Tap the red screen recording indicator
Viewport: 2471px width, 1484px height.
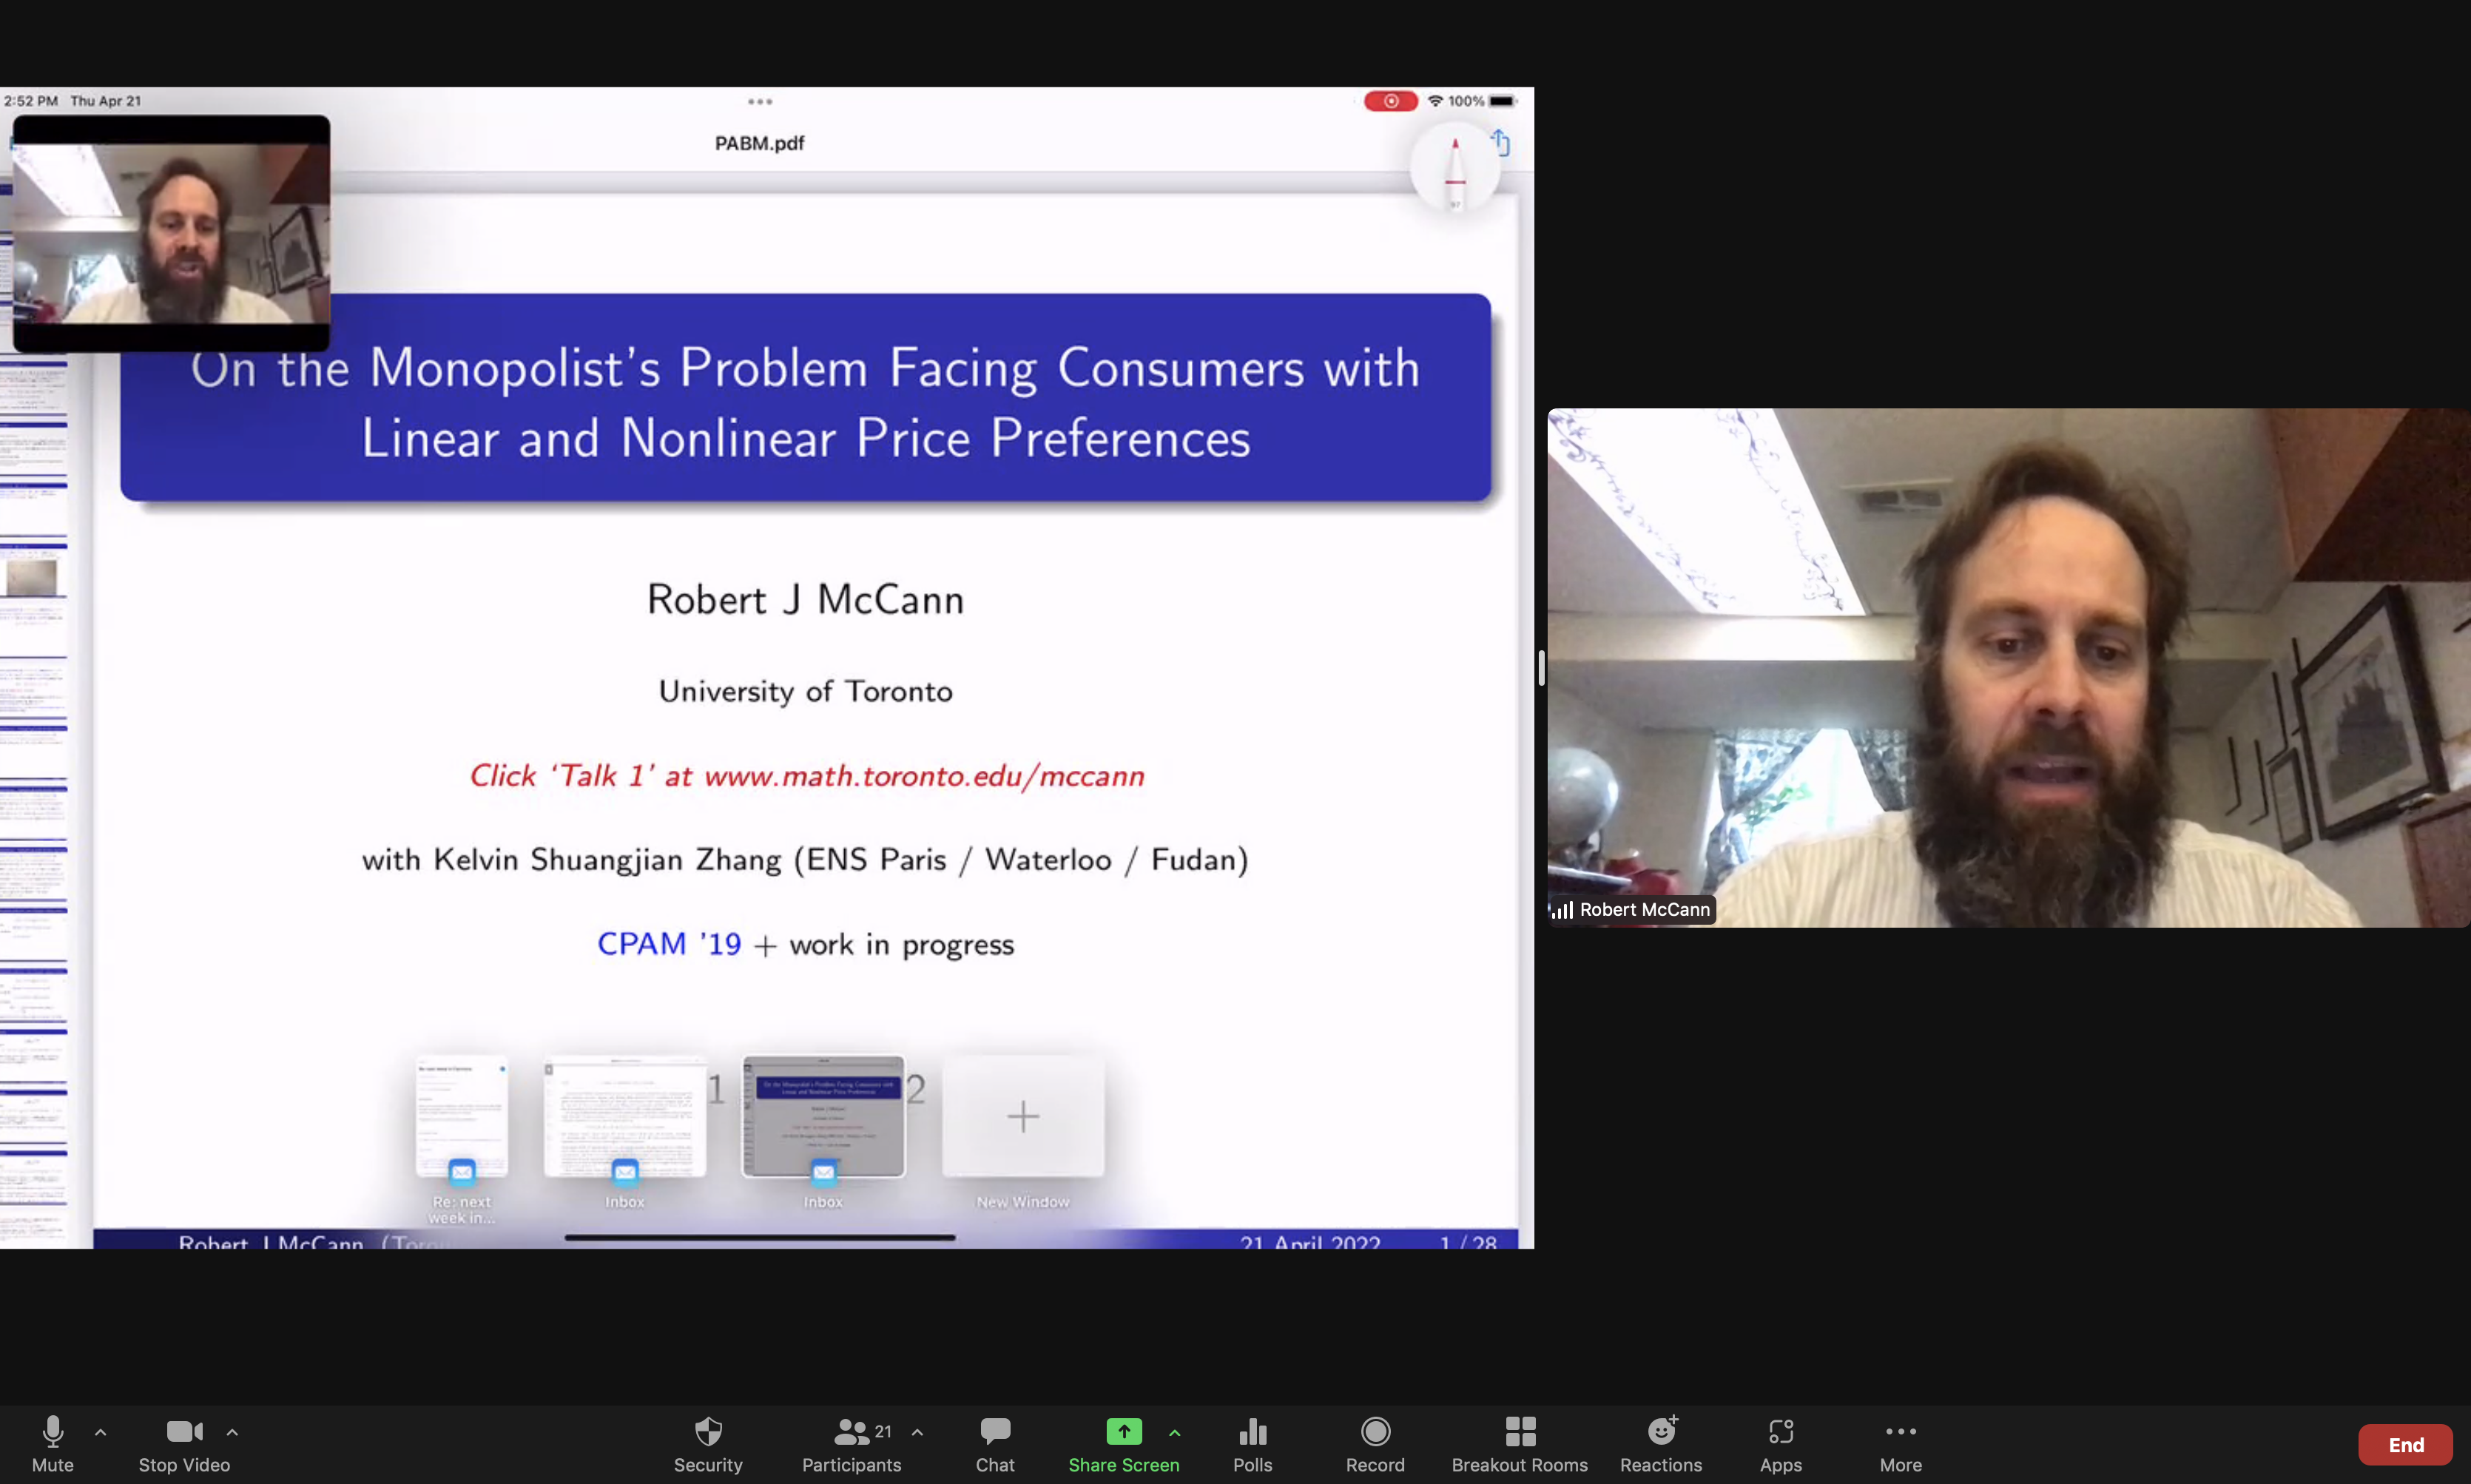tap(1390, 101)
